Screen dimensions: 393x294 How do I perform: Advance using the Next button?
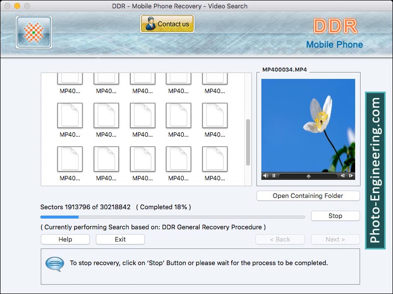pyautogui.click(x=335, y=239)
